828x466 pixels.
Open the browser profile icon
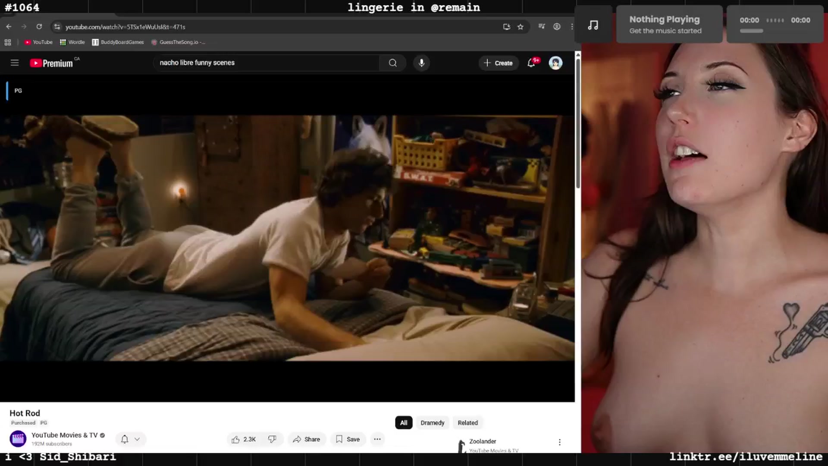(x=557, y=27)
